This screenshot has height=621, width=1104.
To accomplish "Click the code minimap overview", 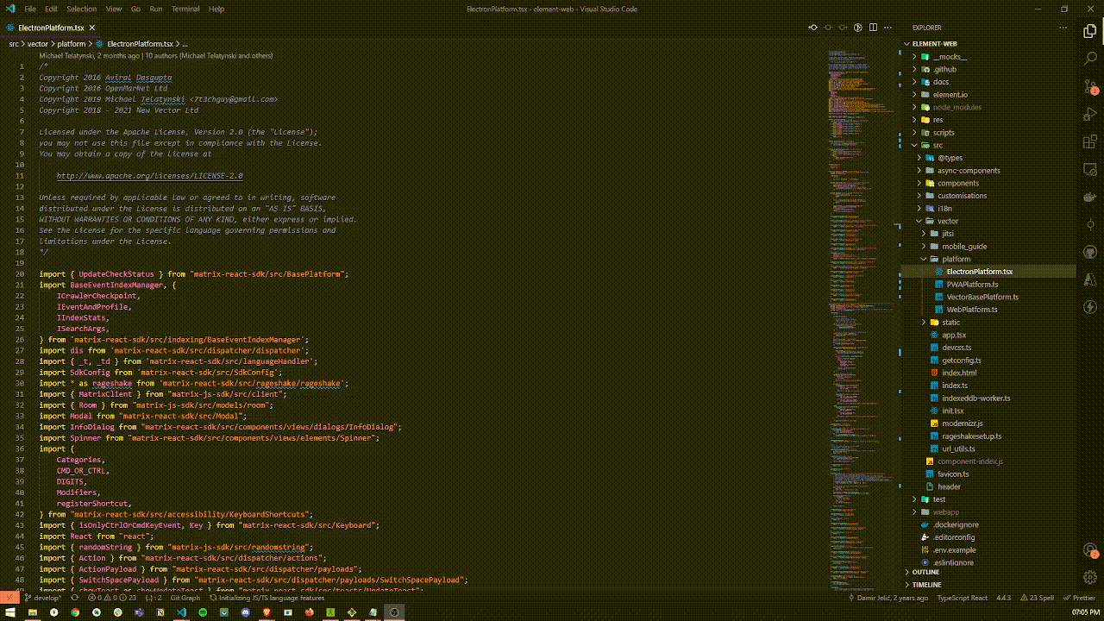I will click(x=862, y=319).
